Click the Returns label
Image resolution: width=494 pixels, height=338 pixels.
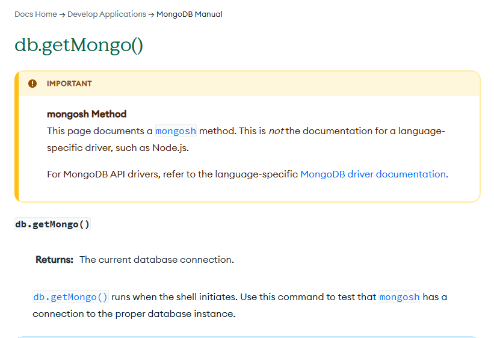[x=54, y=260]
